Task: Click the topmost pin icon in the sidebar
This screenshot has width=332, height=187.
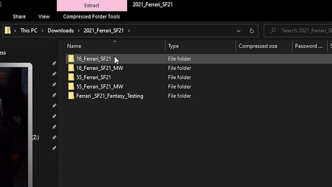Action: pyautogui.click(x=54, y=63)
